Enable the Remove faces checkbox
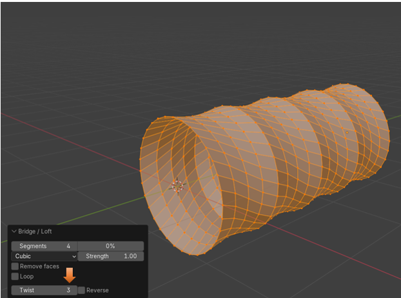 (15, 266)
